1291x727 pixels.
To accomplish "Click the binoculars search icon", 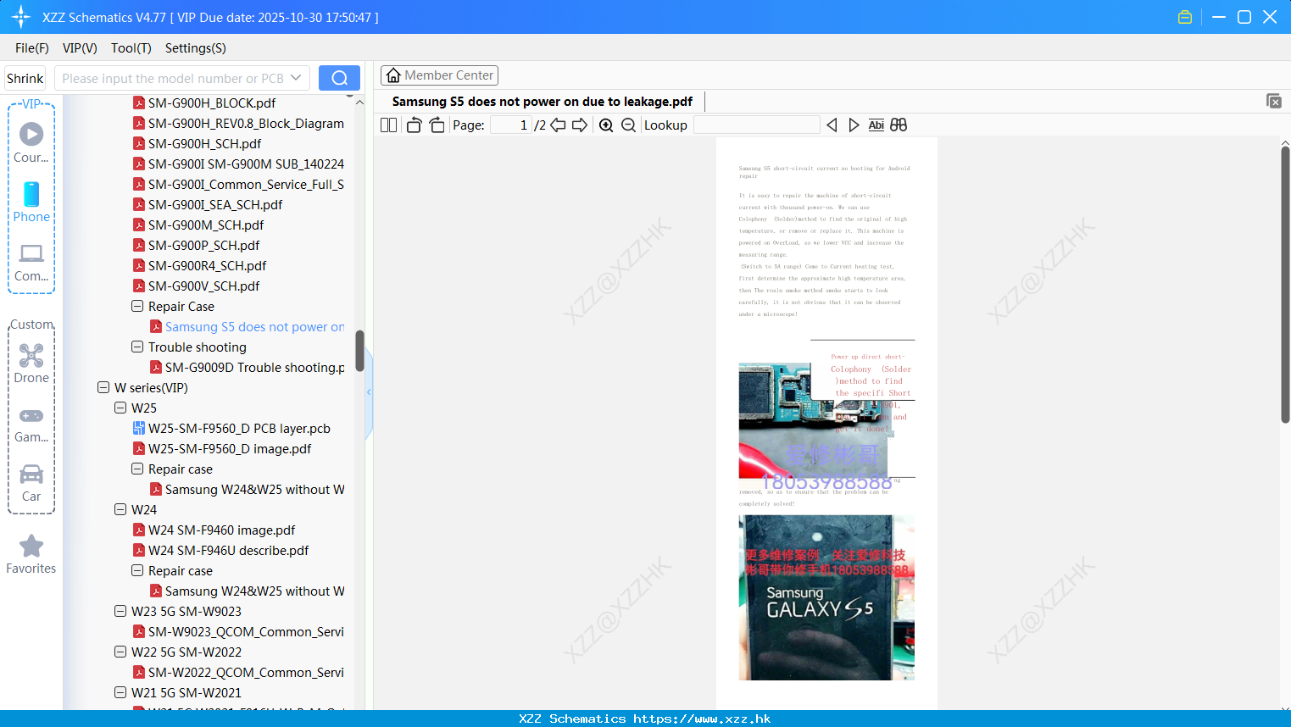I will pos(899,125).
